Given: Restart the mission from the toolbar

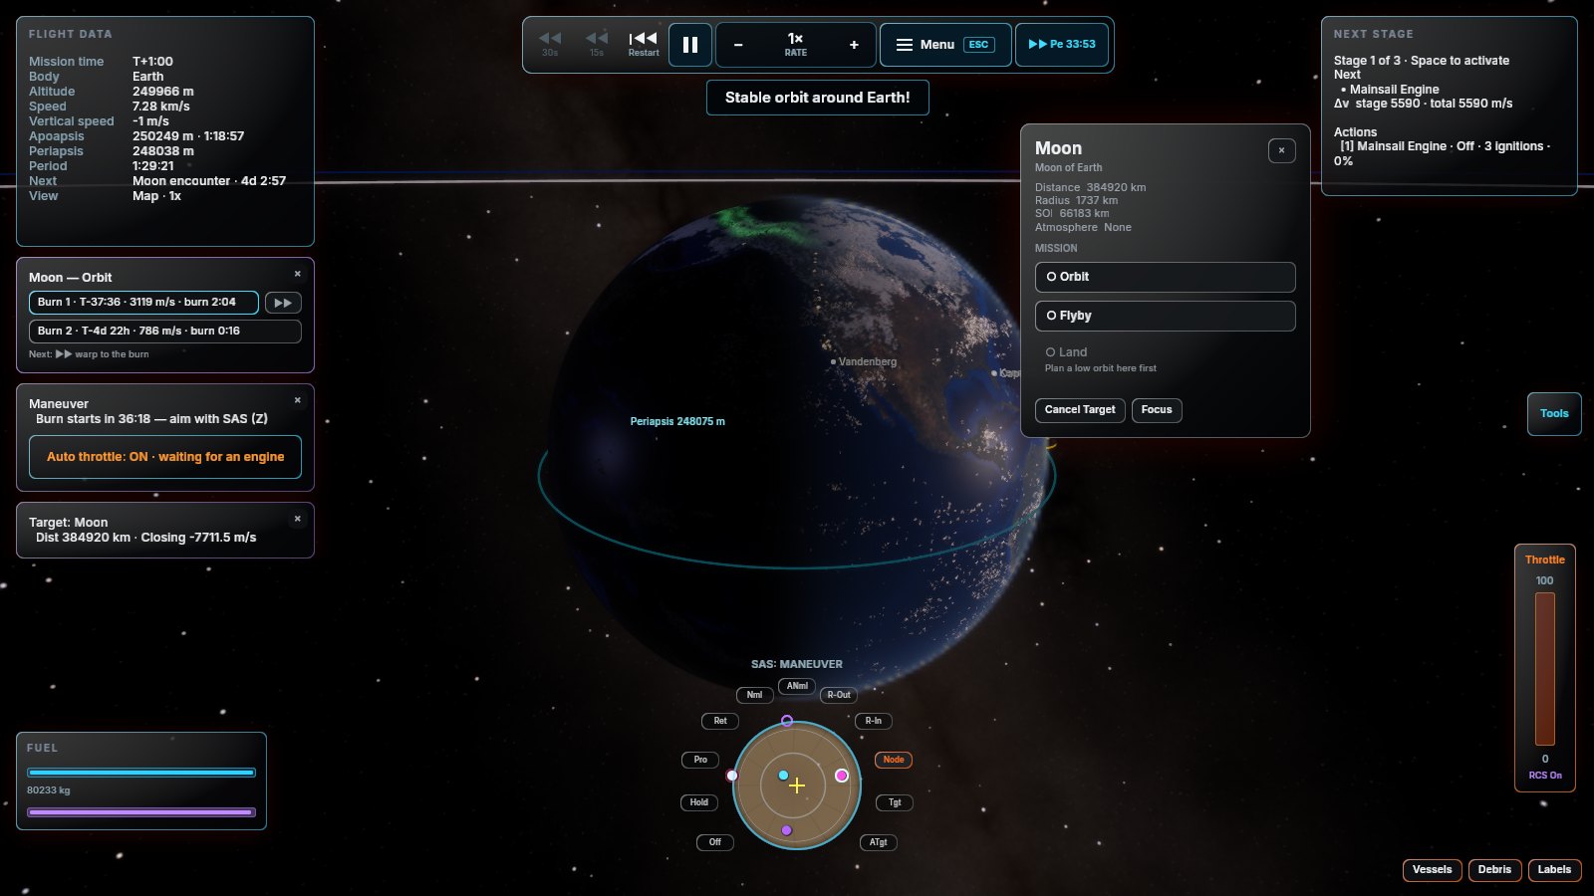Looking at the screenshot, I should [x=643, y=44].
